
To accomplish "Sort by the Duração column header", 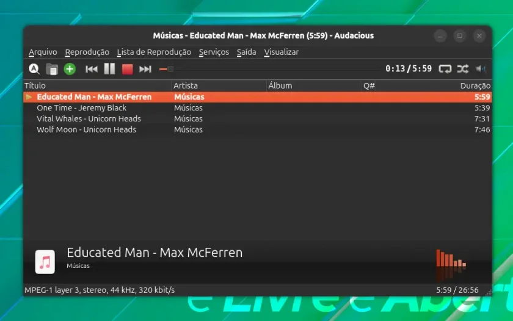I will point(475,85).
